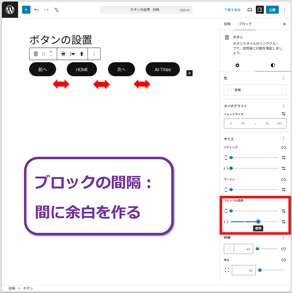The image size is (292, 293).
Task: Click the WordPress logo icon
Action: click(x=10, y=10)
